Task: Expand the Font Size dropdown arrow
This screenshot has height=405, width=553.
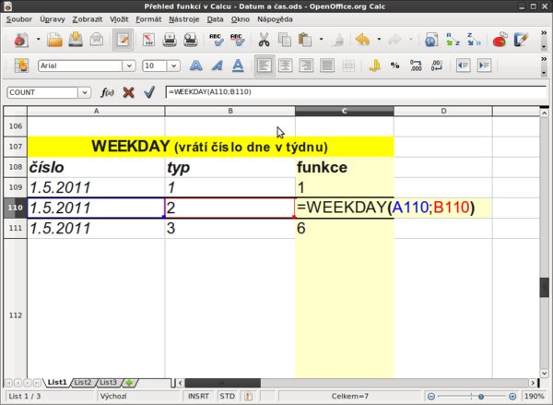Action: coord(173,66)
